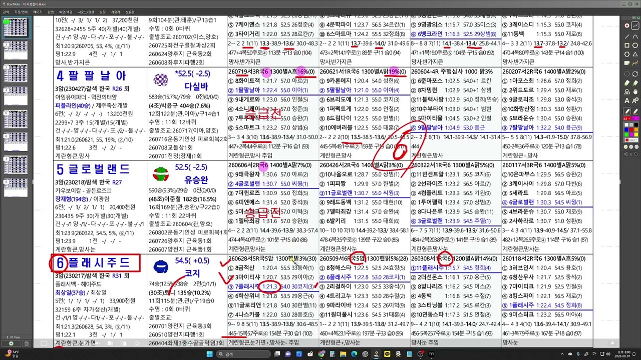Open the 설정 menu

(103, 11)
